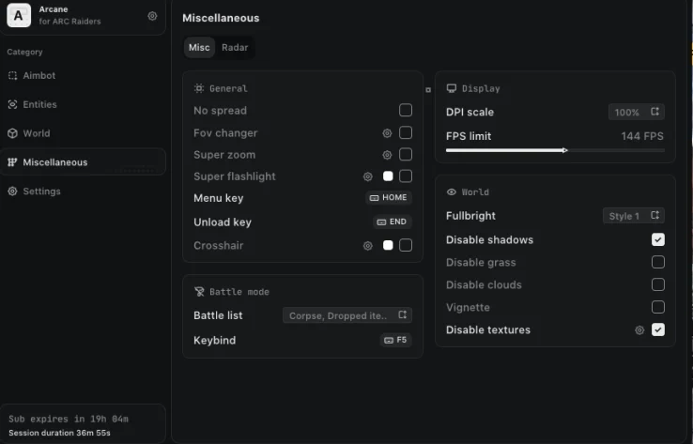The image size is (693, 444).
Task: Uncheck Disable shadows checkbox
Action: click(657, 239)
